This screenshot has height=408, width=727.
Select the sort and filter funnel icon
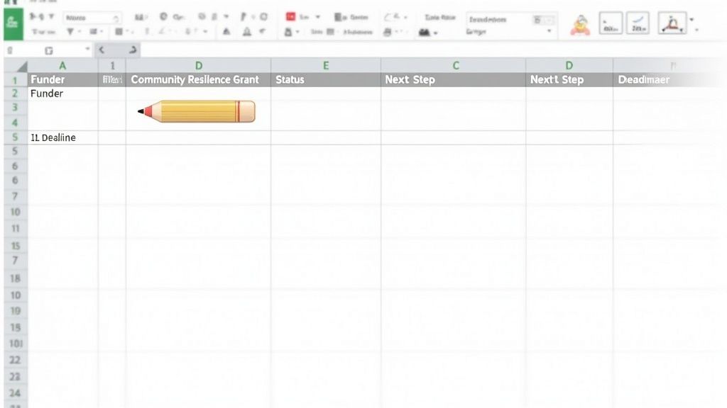coord(69,31)
